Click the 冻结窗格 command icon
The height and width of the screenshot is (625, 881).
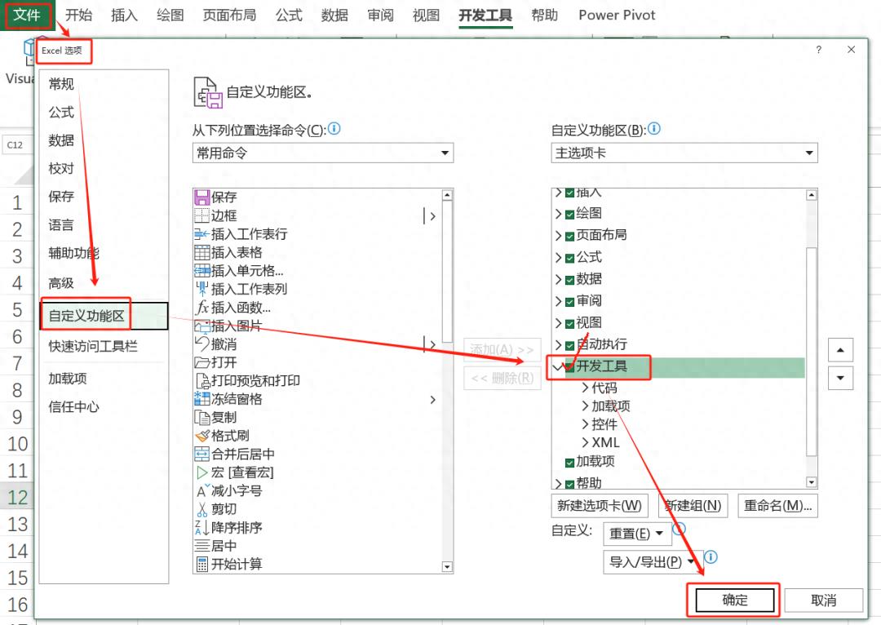pyautogui.click(x=201, y=399)
